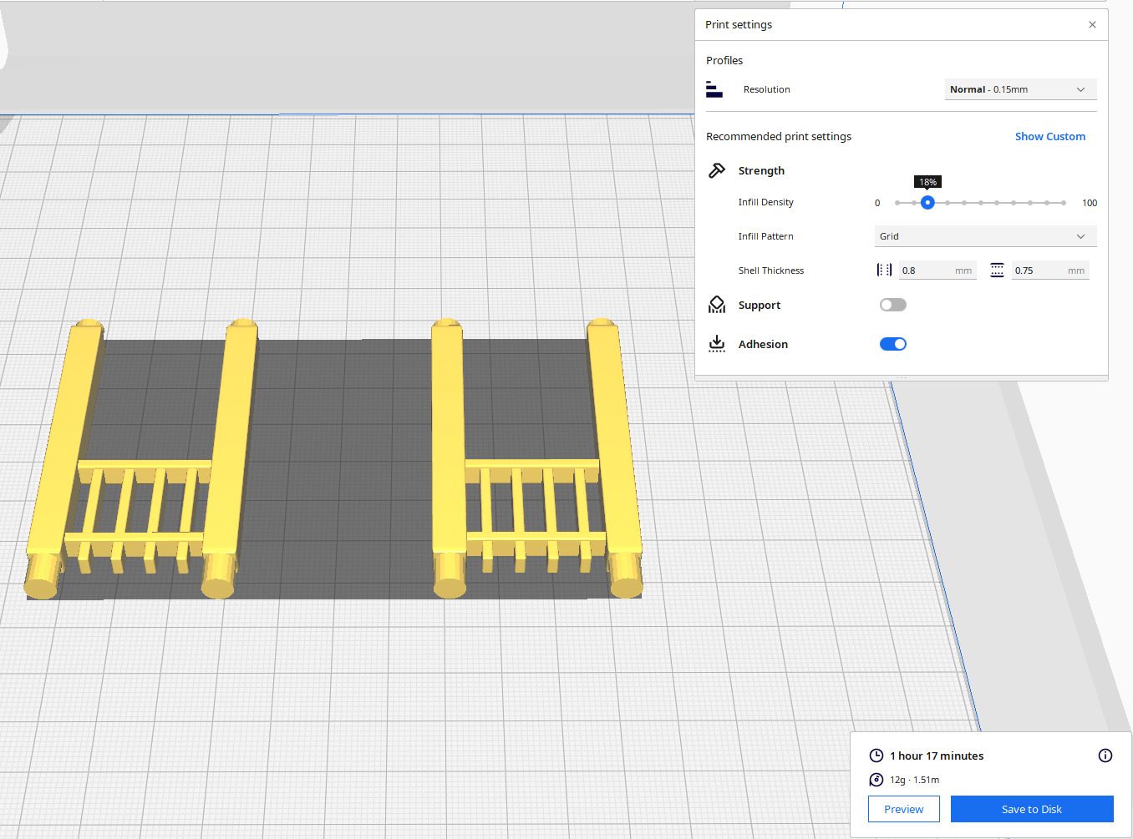This screenshot has width=1133, height=839.
Task: Enable the Support toggle
Action: click(x=892, y=305)
